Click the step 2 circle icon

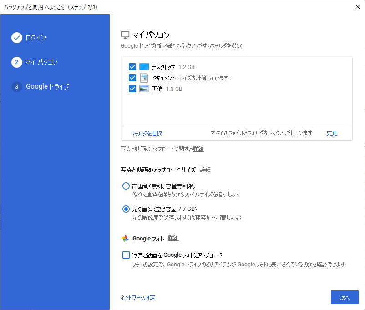[x=17, y=62]
